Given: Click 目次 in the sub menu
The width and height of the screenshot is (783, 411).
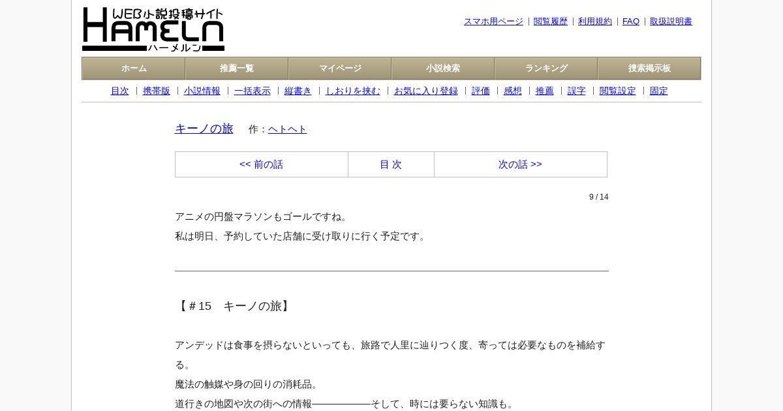Looking at the screenshot, I should (120, 91).
